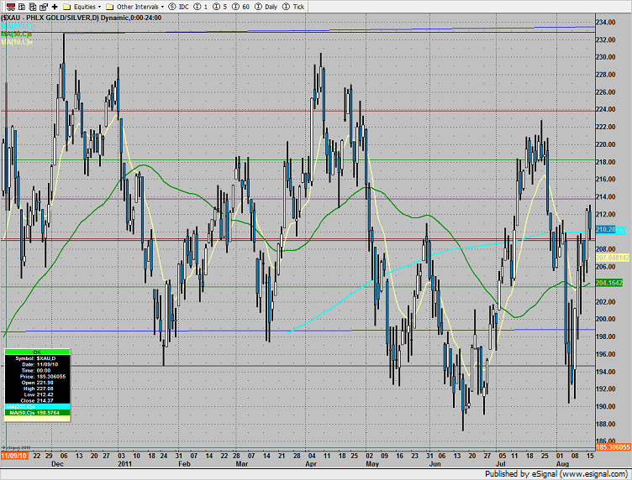The width and height of the screenshot is (632, 480).
Task: Click the 204.1642 green MA value label
Action: 609,283
